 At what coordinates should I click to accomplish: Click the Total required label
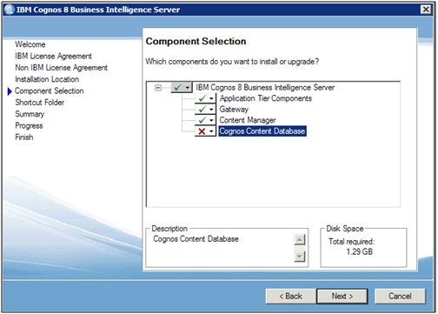pos(351,242)
